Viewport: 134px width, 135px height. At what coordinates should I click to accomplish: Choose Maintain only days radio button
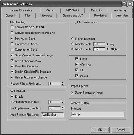point(72,44)
